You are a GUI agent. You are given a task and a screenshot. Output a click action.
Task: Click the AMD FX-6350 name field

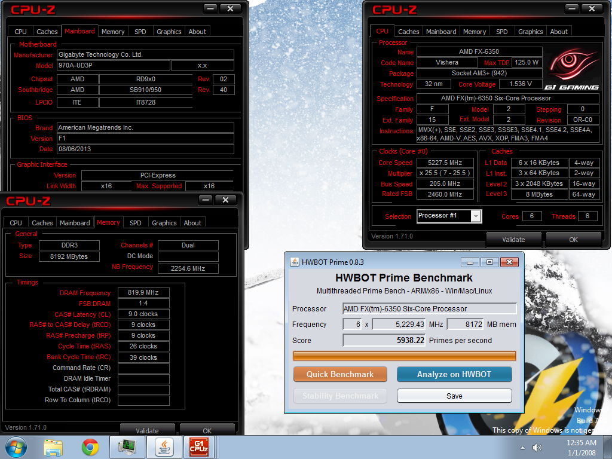click(x=479, y=51)
